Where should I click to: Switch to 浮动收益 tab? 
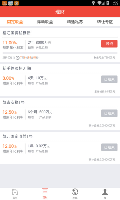pos(45,22)
